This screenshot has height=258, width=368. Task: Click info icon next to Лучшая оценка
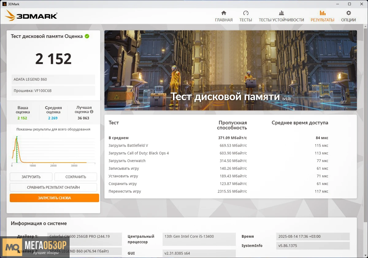(x=91, y=112)
